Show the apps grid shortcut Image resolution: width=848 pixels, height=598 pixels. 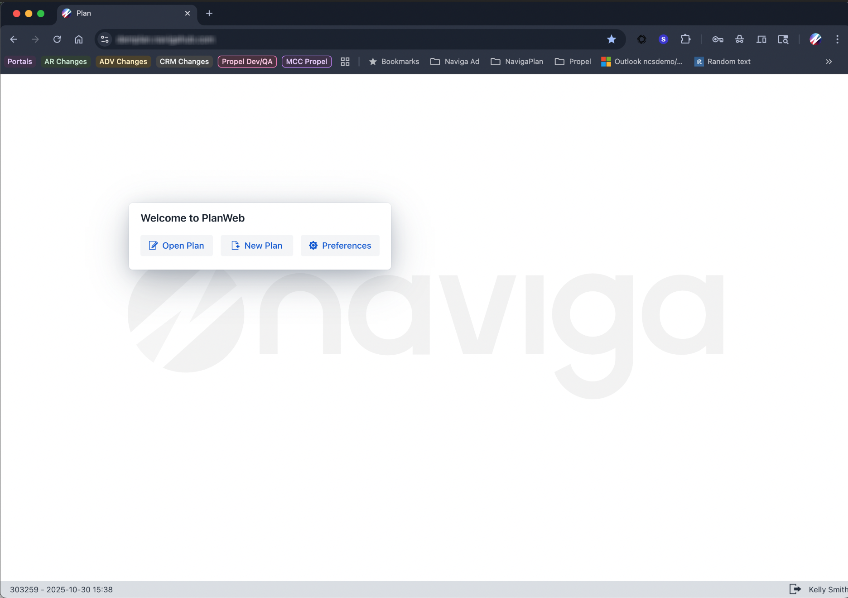[x=345, y=62]
